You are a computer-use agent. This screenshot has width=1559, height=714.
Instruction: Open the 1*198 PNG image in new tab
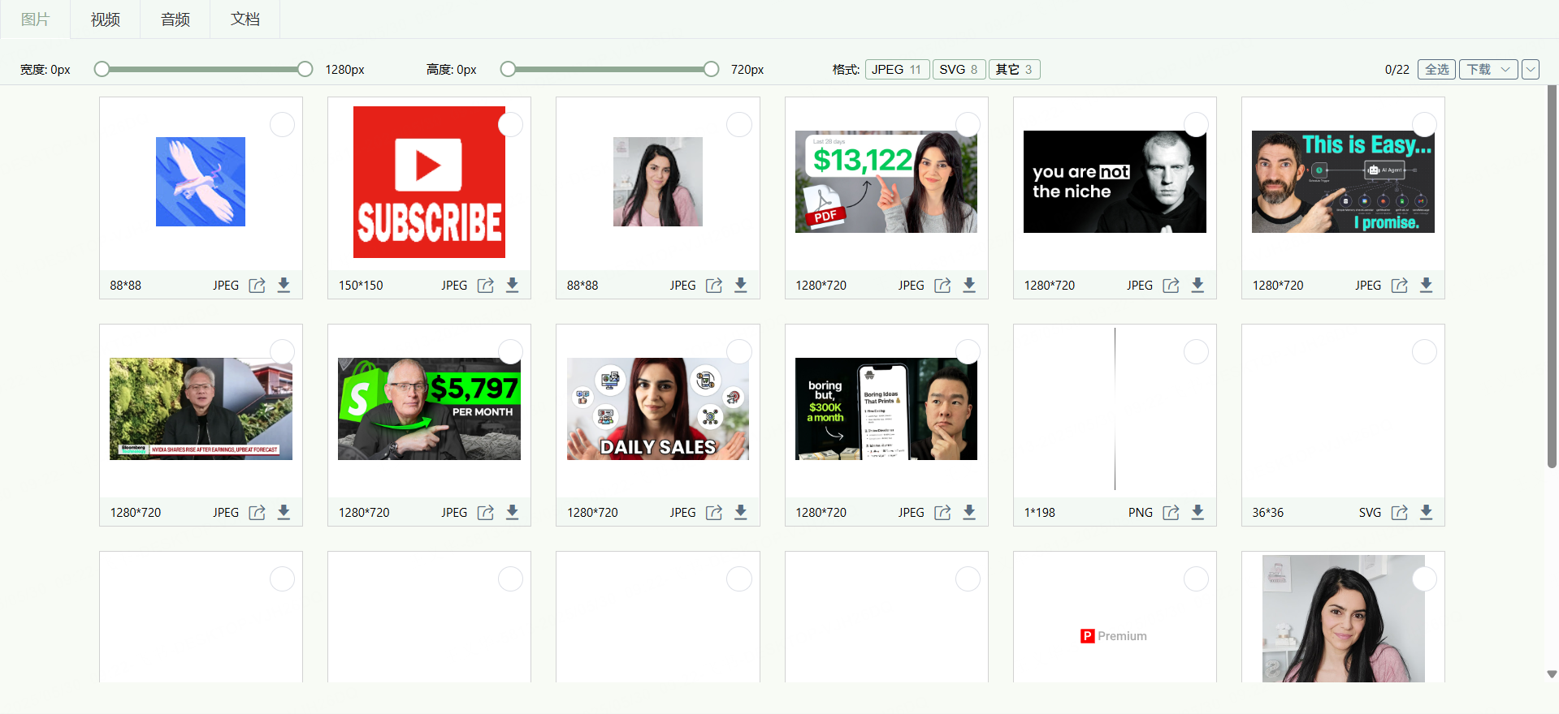(x=1171, y=513)
